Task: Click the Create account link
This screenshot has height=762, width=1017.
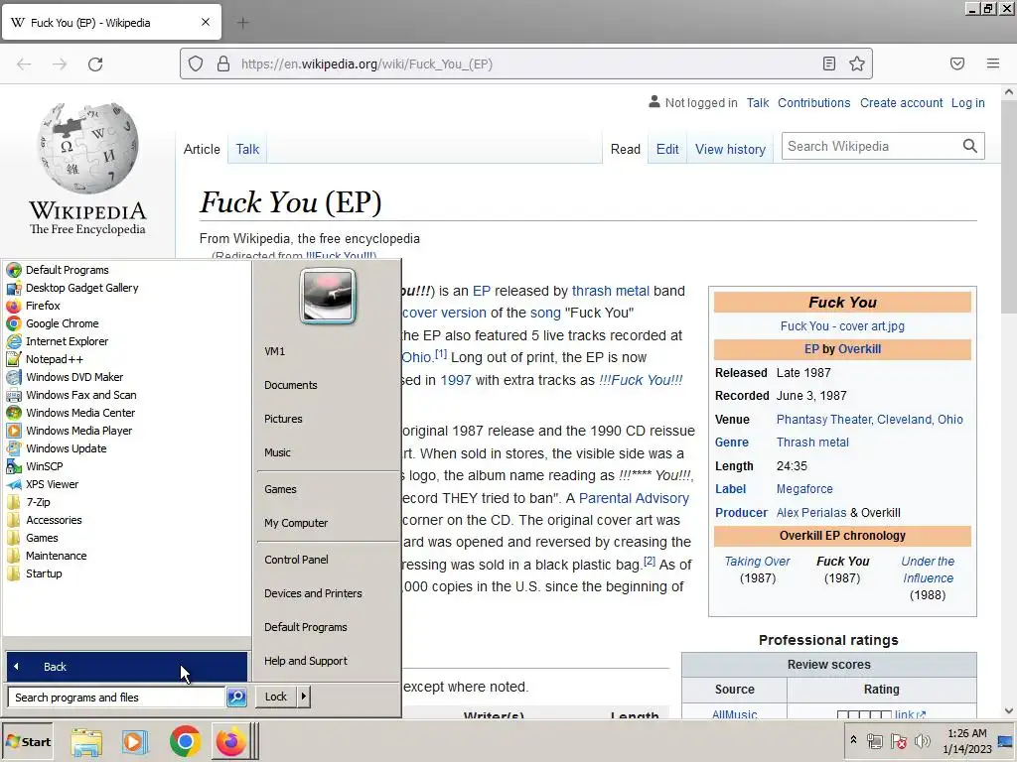Action: (902, 102)
